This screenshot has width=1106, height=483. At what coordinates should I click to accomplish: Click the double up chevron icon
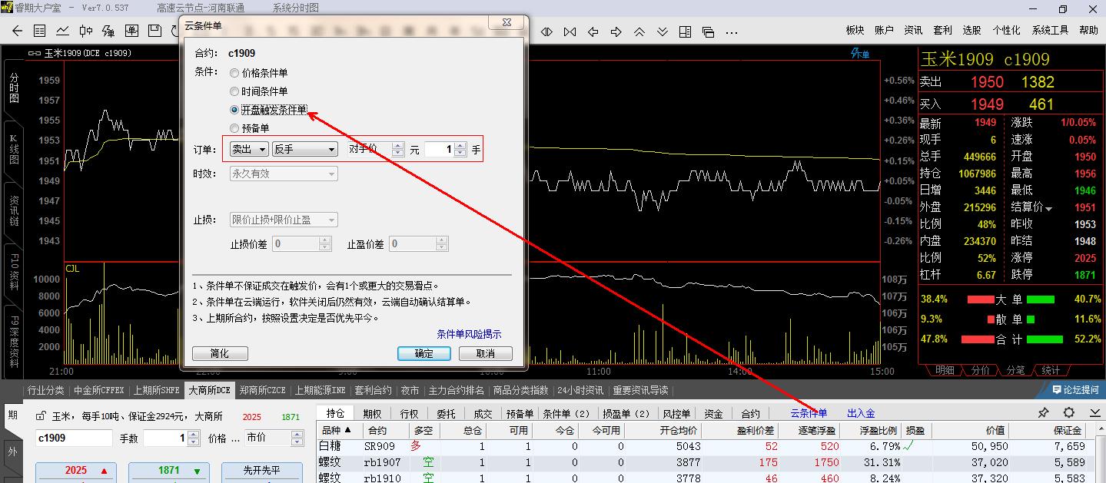click(x=639, y=31)
